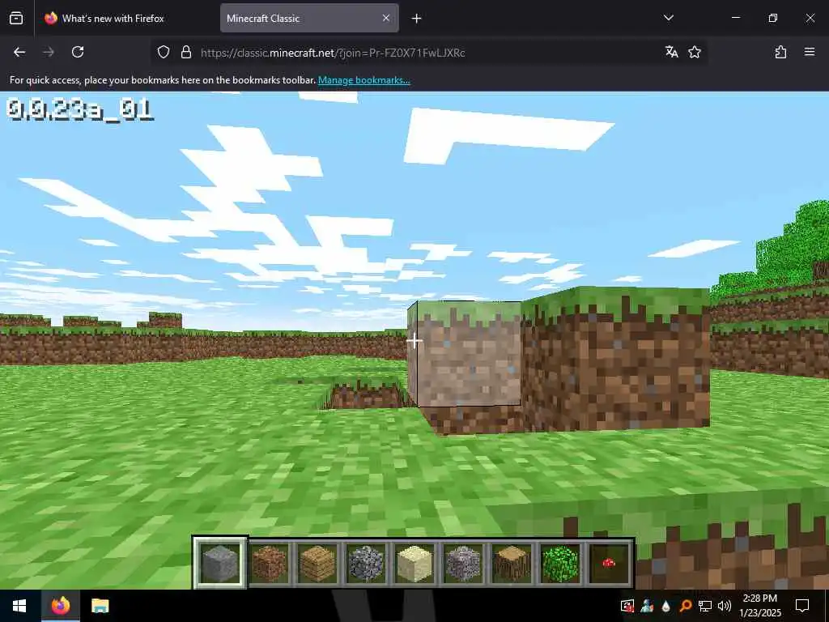Open File Explorer from the taskbar

pyautogui.click(x=100, y=606)
